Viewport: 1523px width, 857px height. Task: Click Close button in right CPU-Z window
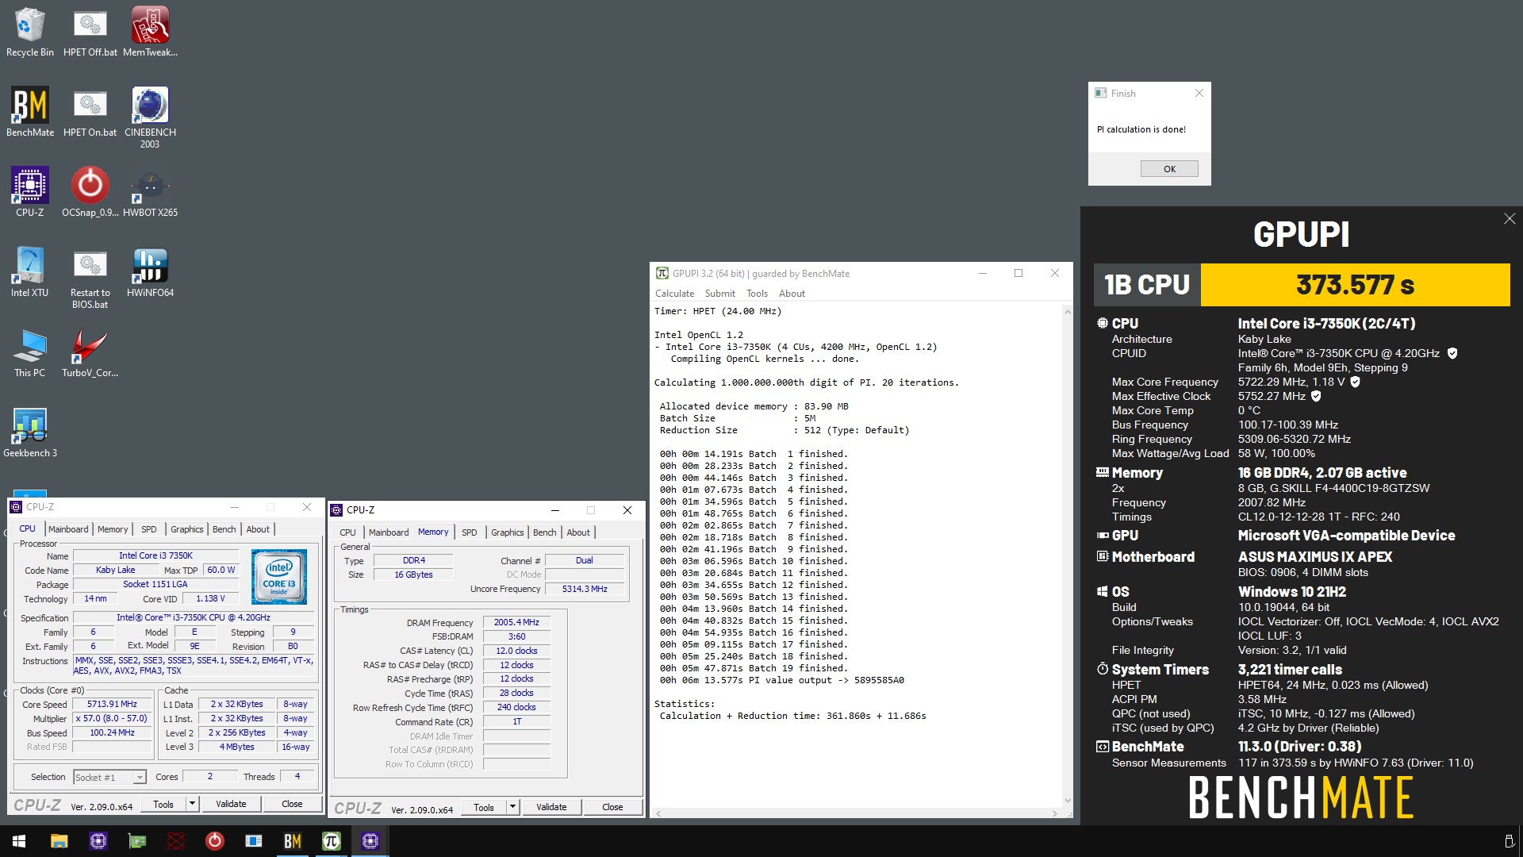point(612,807)
